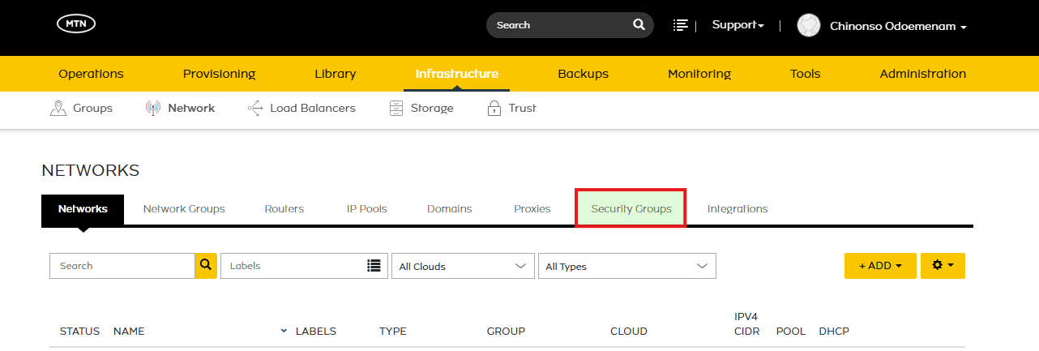Expand Chinonso Odoemenam user menu

[x=898, y=27]
